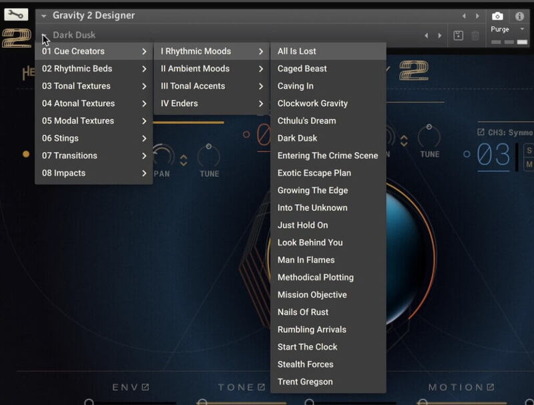Load the Trent Gregson preset
Image resolution: width=534 pixels, height=405 pixels.
(x=328, y=382)
